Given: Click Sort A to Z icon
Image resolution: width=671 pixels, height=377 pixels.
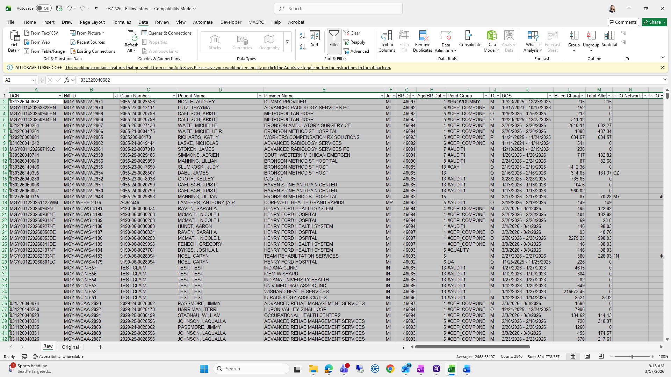Looking at the screenshot, I should (x=303, y=36).
